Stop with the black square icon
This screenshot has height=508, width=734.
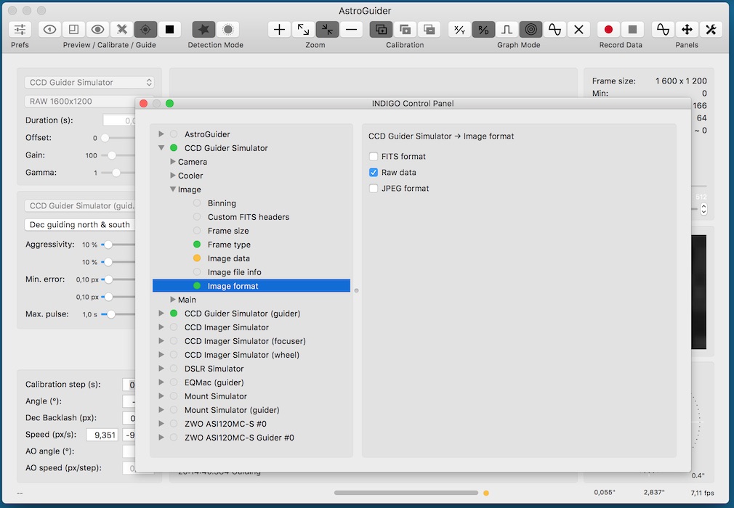[169, 30]
